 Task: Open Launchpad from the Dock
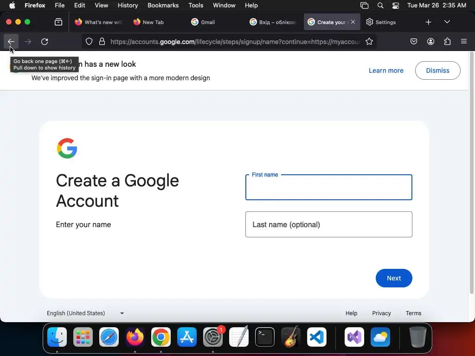point(83,337)
